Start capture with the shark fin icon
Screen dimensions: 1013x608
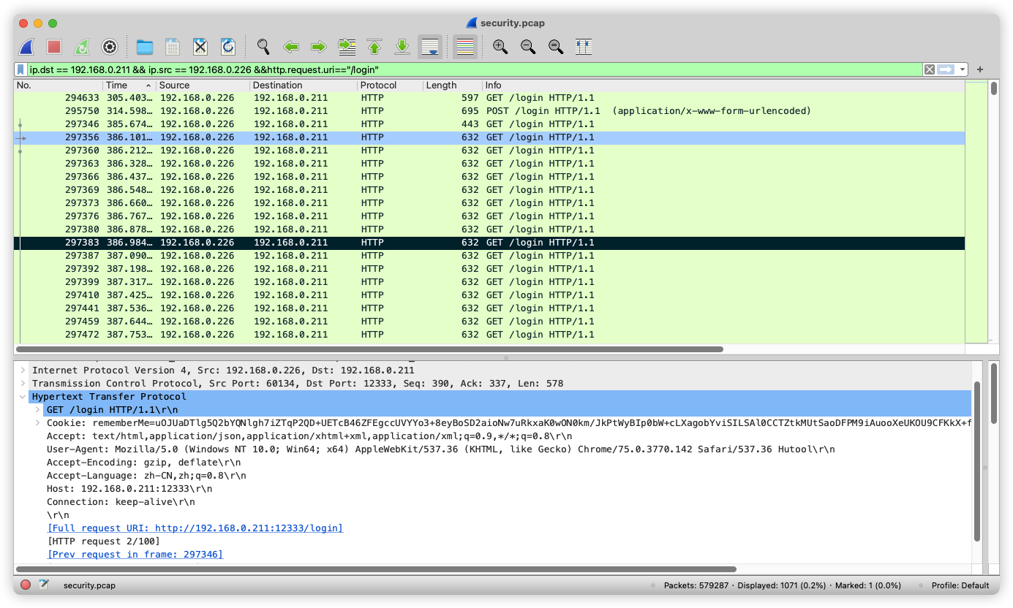click(26, 47)
